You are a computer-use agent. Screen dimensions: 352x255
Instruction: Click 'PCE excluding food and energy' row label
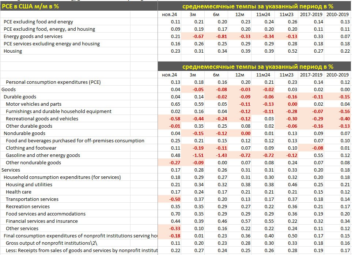click(x=38, y=22)
